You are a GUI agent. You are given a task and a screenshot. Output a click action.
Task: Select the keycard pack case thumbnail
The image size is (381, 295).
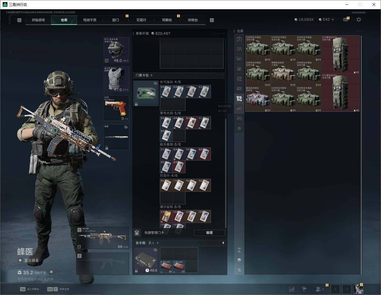(x=146, y=93)
